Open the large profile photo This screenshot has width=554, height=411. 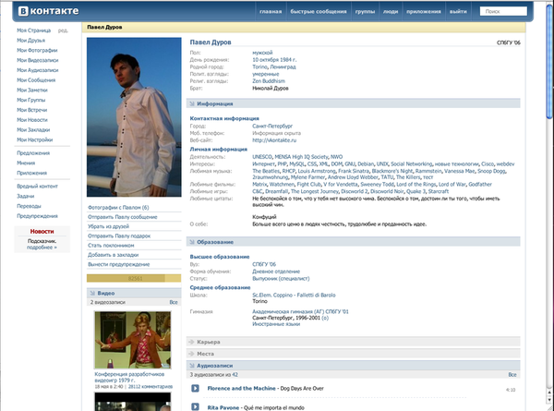click(134, 117)
